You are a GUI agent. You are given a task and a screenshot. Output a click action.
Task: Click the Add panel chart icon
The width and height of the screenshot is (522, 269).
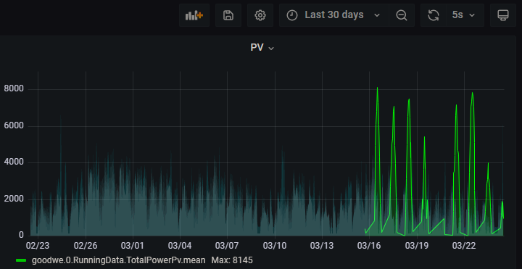[x=194, y=15]
